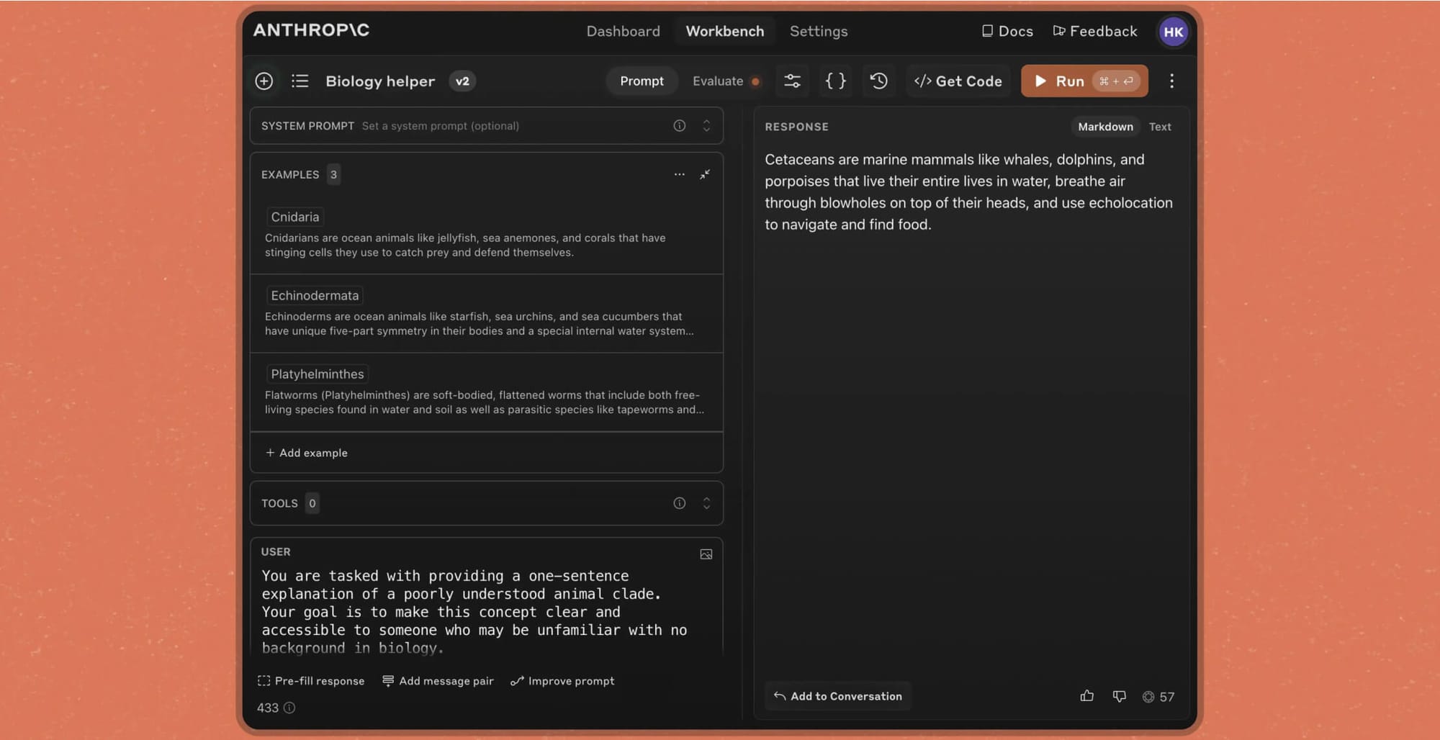Expand the TOOLS section

coord(706,503)
